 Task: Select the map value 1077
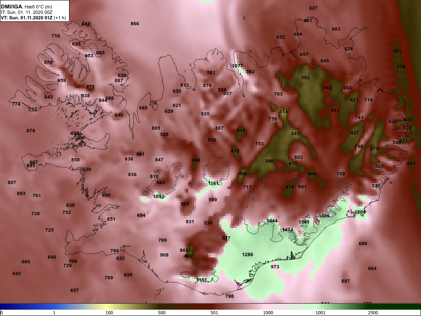(237, 66)
